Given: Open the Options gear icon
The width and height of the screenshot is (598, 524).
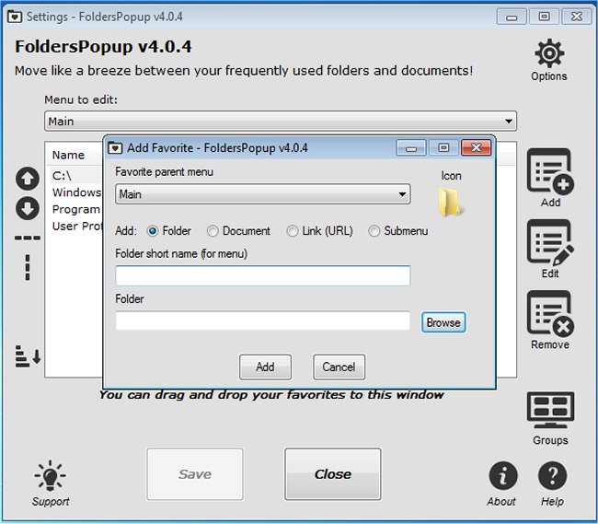Looking at the screenshot, I should click(x=549, y=53).
